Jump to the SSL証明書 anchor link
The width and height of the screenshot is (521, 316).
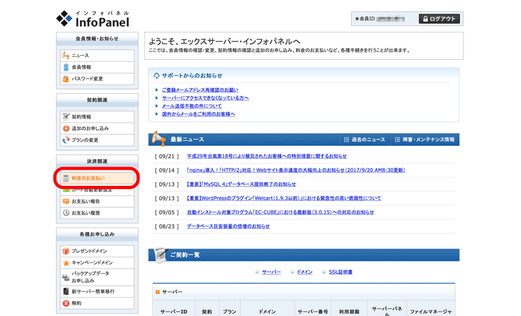pos(341,272)
